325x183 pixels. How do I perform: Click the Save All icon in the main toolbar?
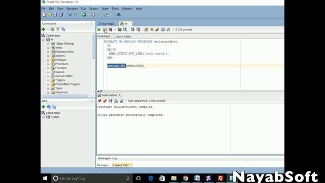pyautogui.click(x=61, y=15)
